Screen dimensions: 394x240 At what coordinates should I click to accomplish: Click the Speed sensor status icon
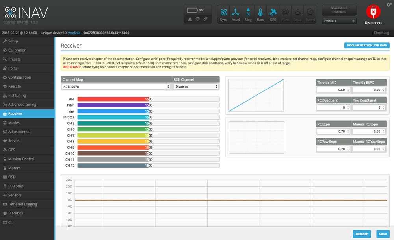tap(310, 15)
